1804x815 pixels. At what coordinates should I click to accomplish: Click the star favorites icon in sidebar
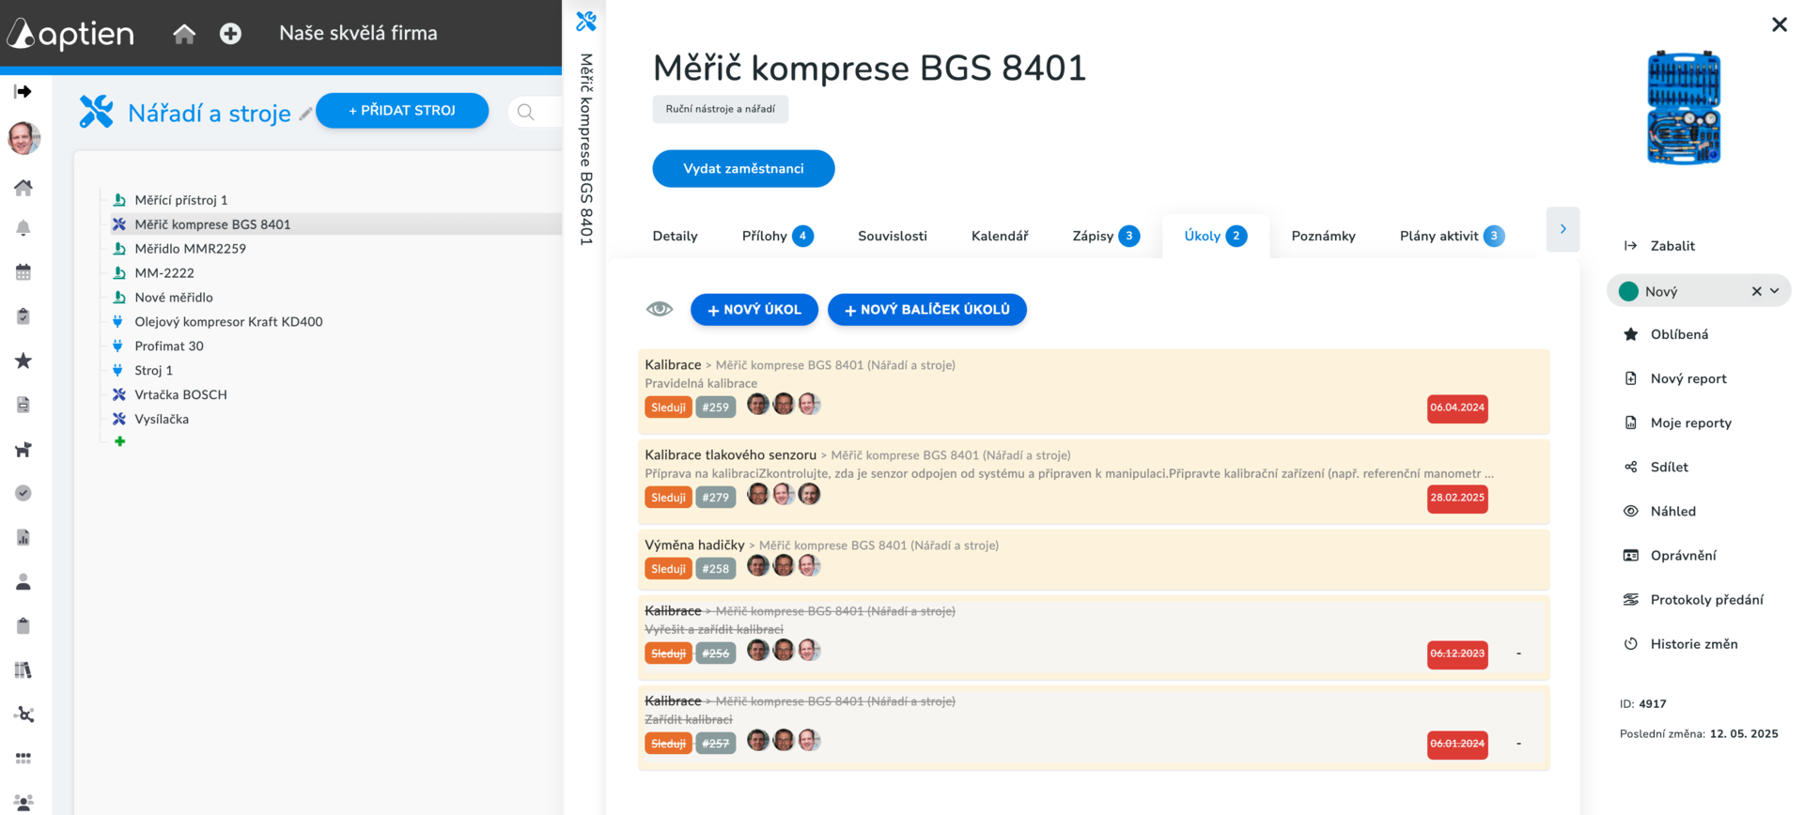[x=23, y=361]
